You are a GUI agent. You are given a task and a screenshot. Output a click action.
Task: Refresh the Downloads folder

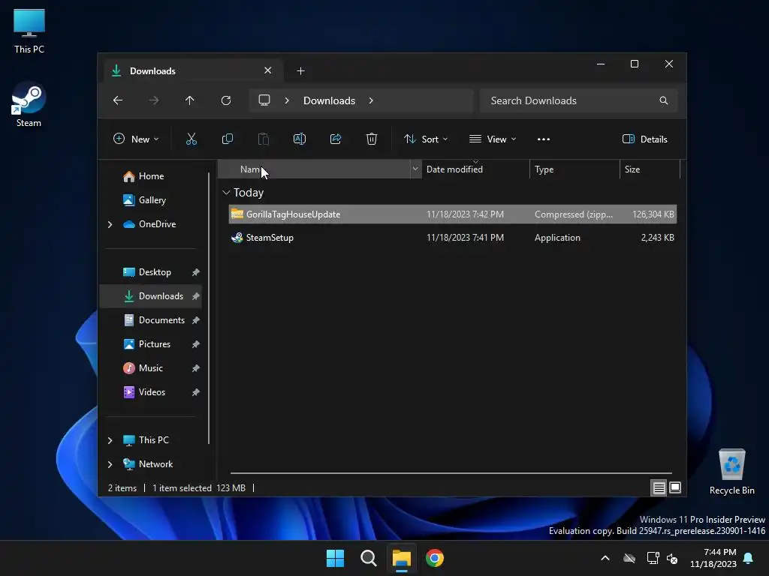point(226,100)
